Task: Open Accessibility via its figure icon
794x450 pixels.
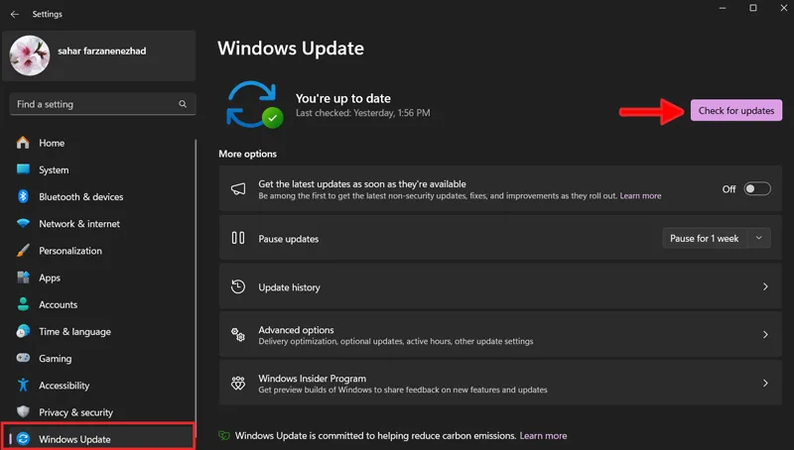Action: coord(23,385)
